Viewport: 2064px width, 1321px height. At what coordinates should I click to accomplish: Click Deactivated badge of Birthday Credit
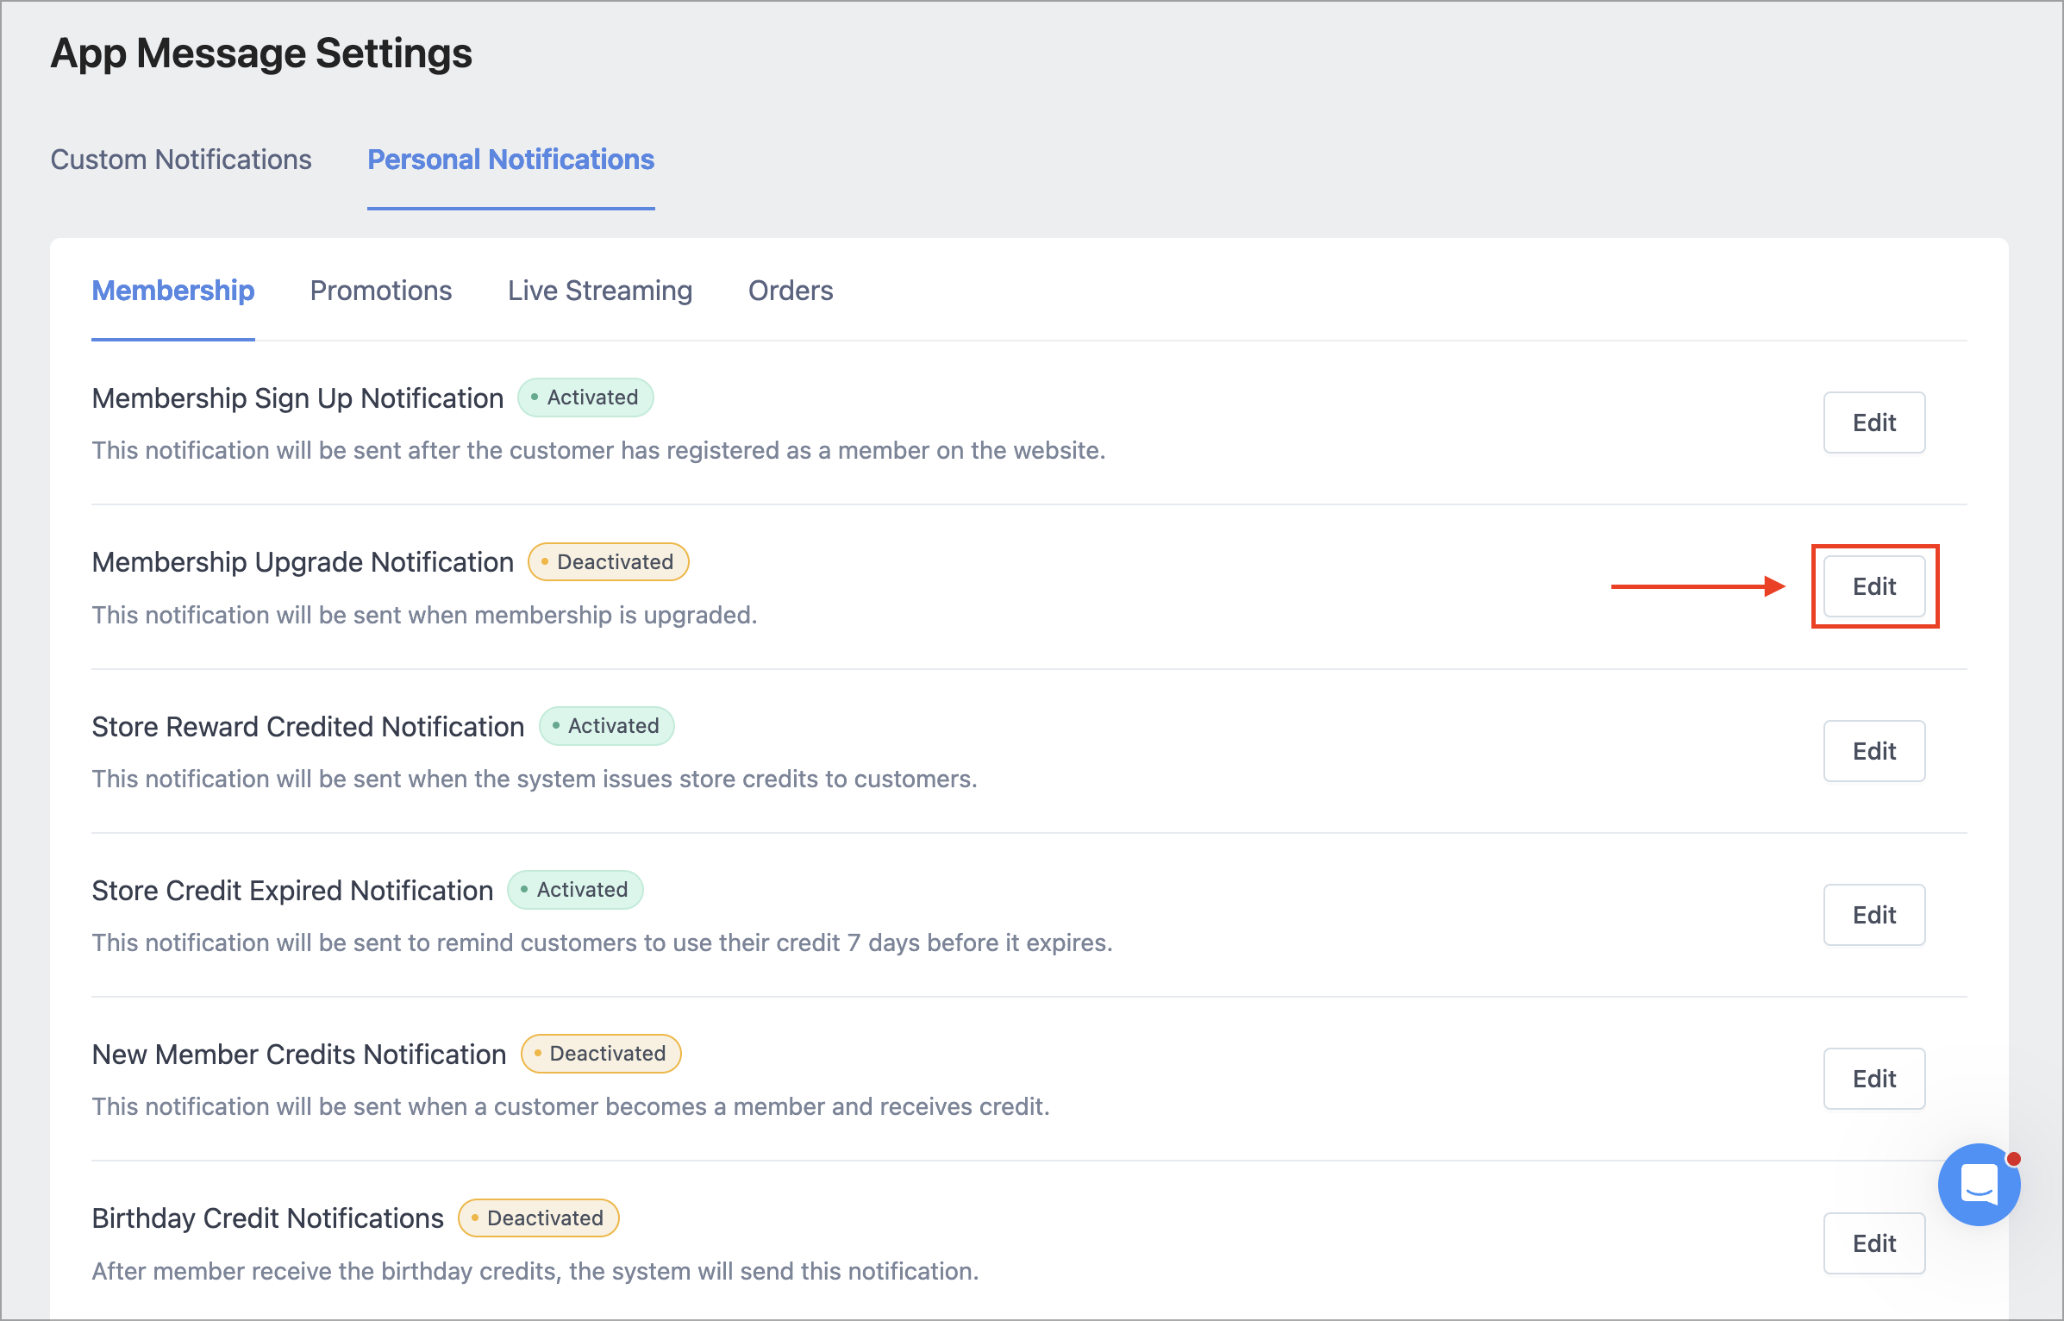539,1218
